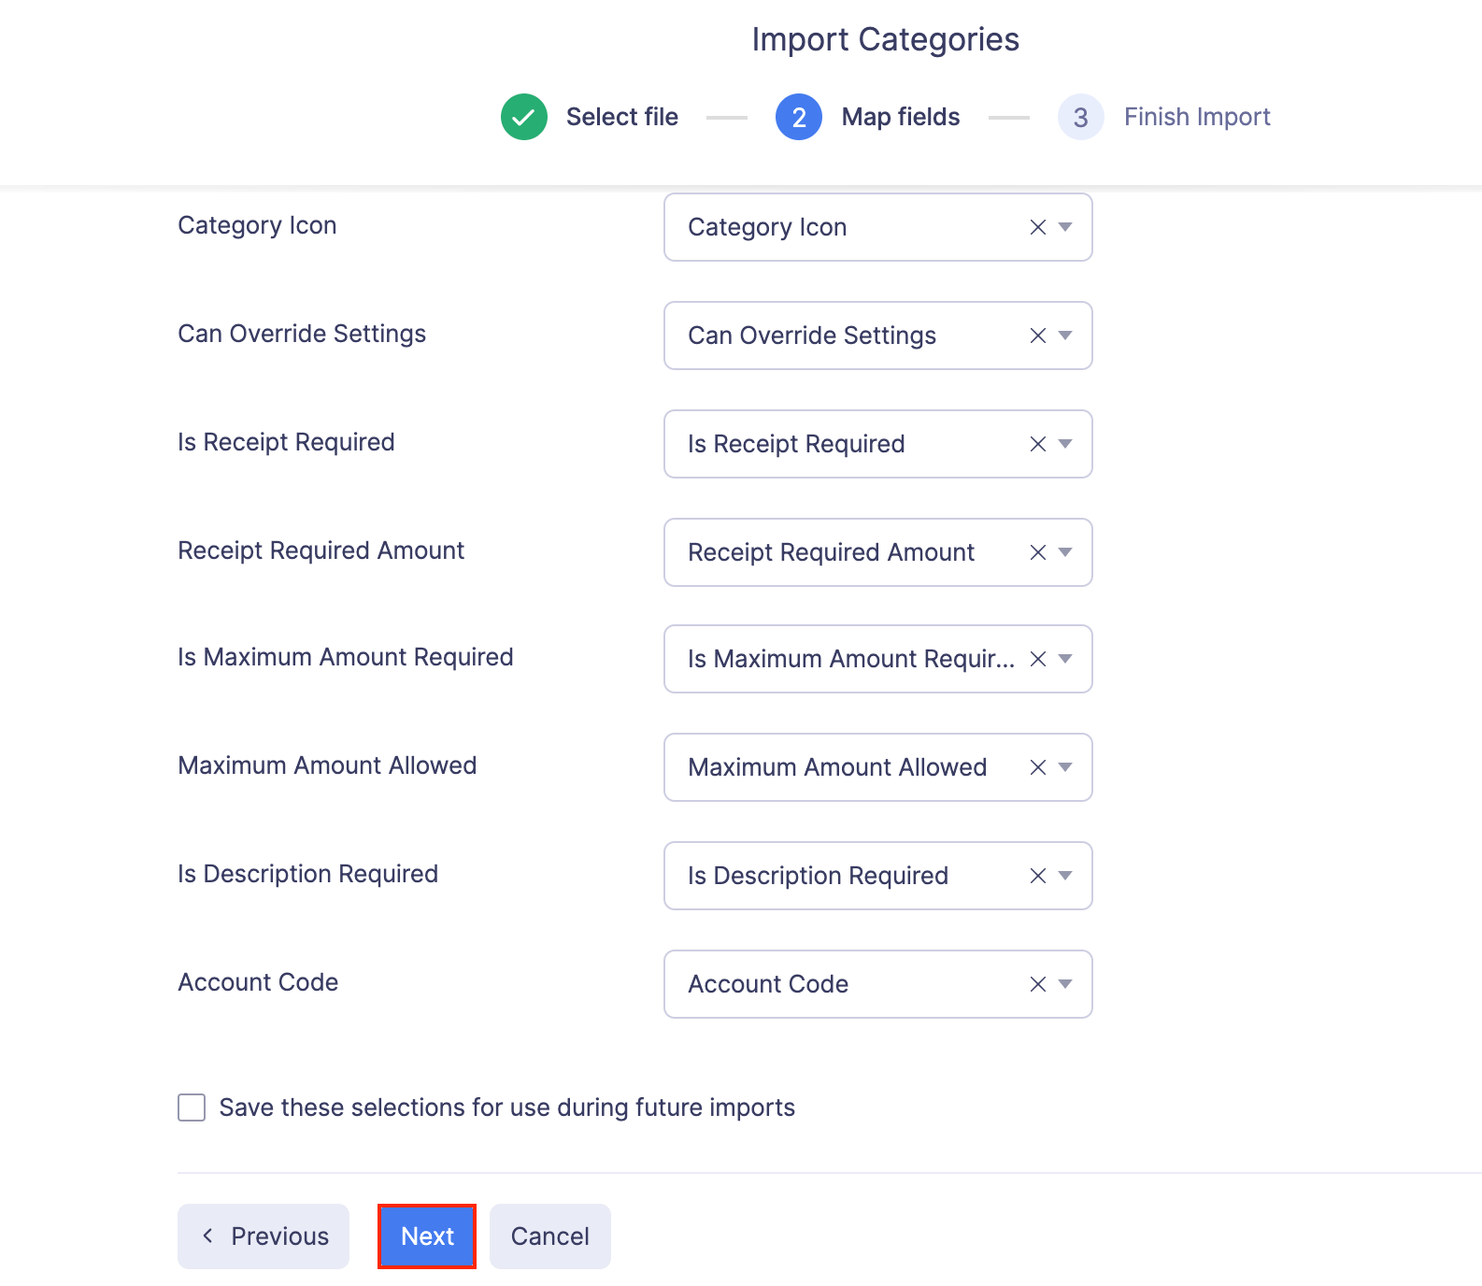The image size is (1482, 1286).
Task: Clear the Account Code field mapping
Action: (x=1037, y=984)
